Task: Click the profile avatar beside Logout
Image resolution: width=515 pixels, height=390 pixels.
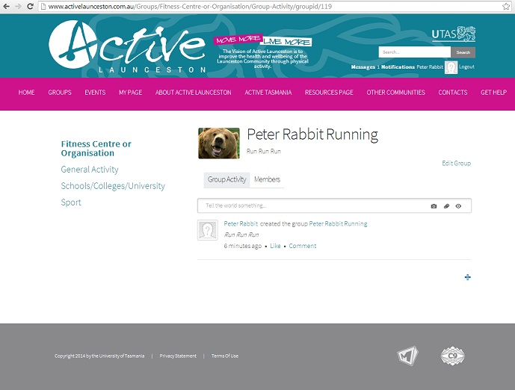Action: 451,67
